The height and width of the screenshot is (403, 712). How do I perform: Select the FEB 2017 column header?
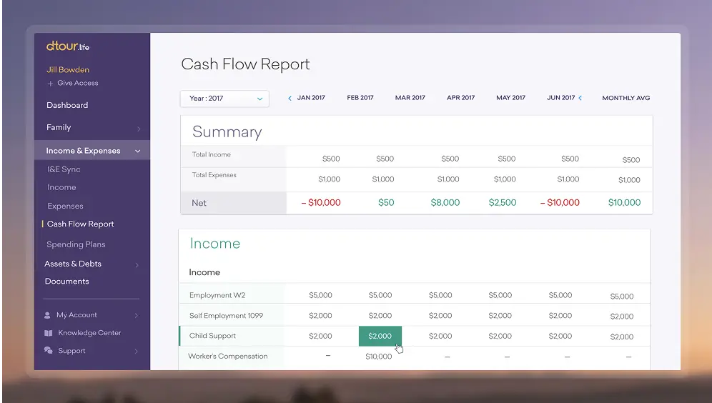360,98
